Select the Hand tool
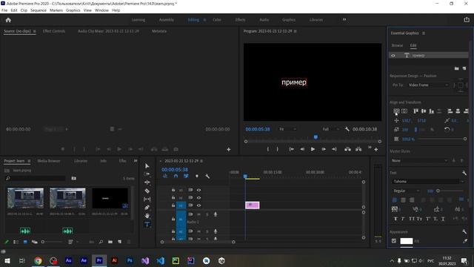Image resolution: width=474 pixels, height=267 pixels. point(147,216)
